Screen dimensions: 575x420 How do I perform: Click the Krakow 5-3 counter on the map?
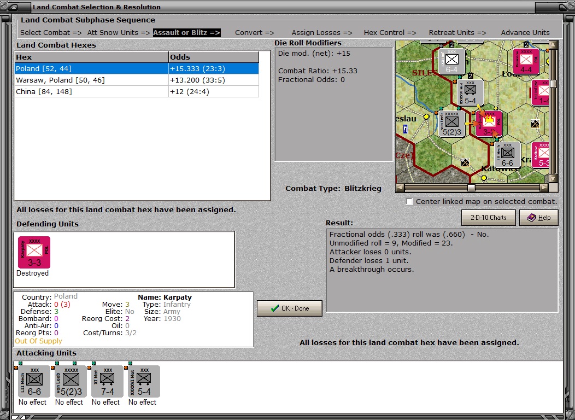[540, 155]
